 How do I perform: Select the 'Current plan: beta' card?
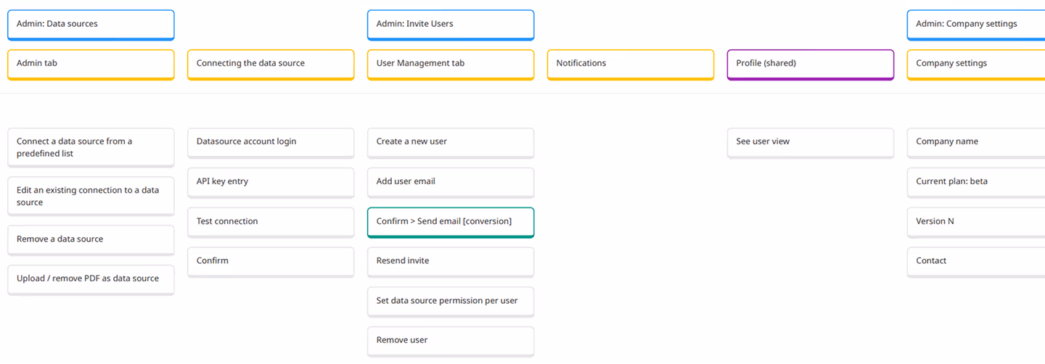point(976,183)
